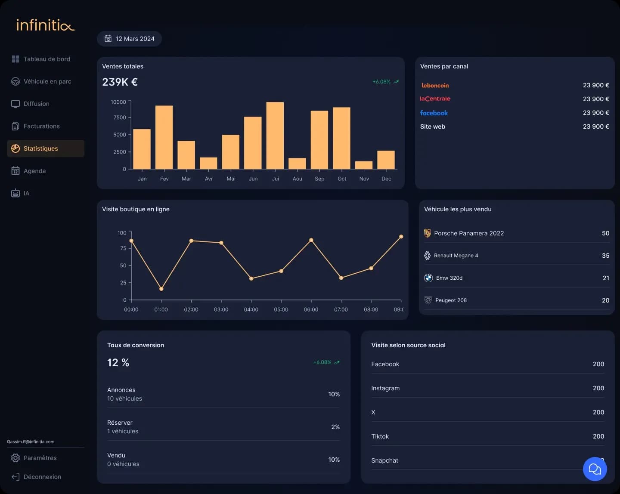Click the laCentrale logo
The image size is (620, 494).
point(435,99)
